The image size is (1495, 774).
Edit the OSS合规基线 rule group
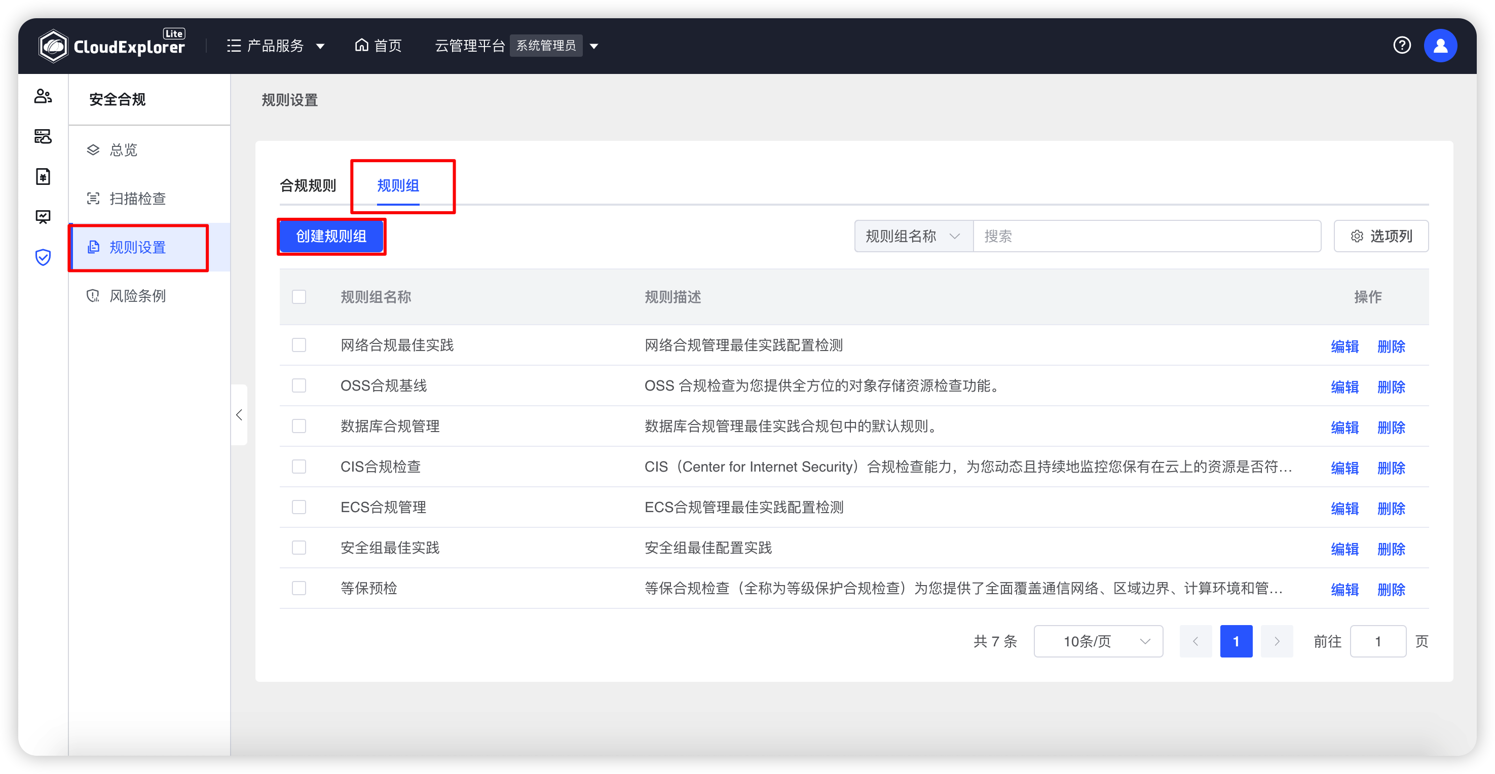[1344, 387]
